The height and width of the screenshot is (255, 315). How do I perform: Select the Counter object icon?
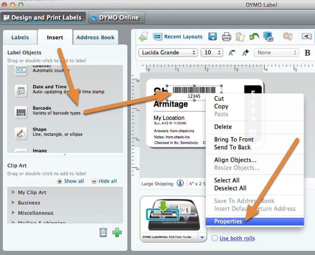tap(21, 70)
